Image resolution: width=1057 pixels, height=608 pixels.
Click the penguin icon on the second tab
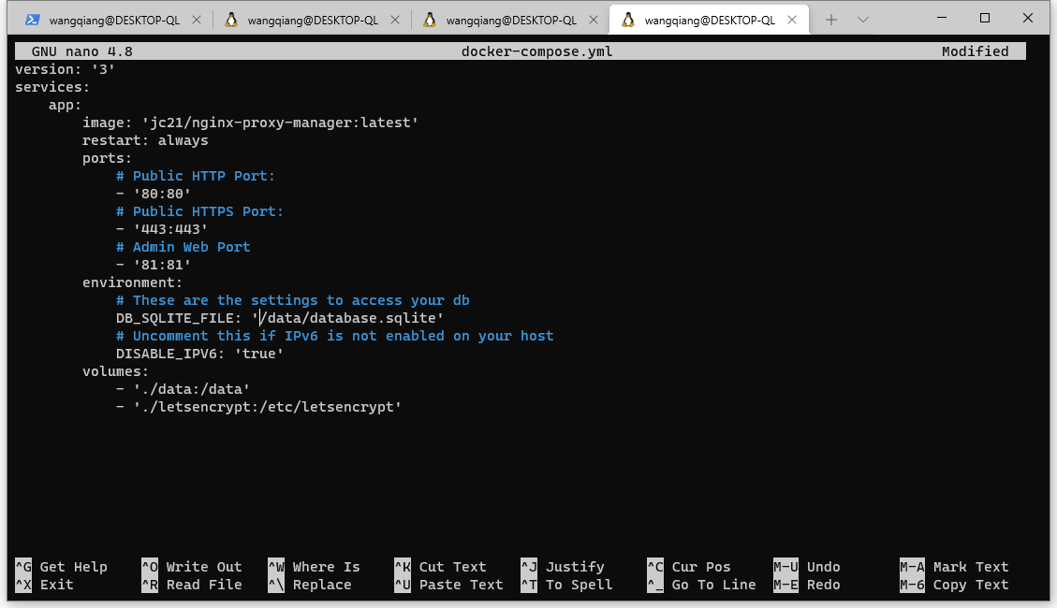pos(230,20)
